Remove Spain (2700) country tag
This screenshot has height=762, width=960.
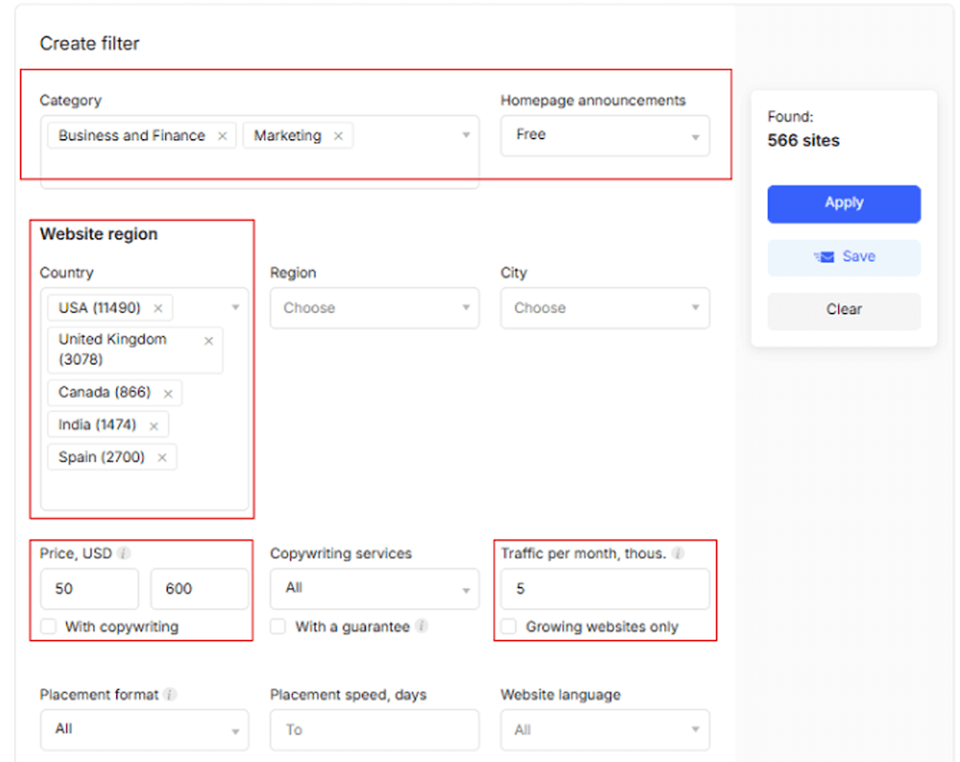point(161,458)
